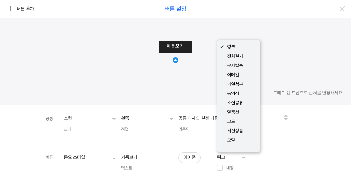Open the 소형 size dropdown
Screen dimensions: 351x183
pos(90,118)
